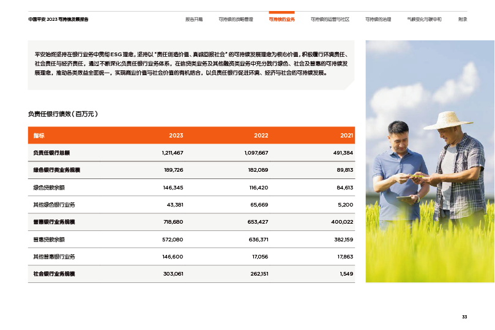Screen dimensions: 495x330
Task: Switch to the 可持续治理 tab
Action: coord(378,20)
